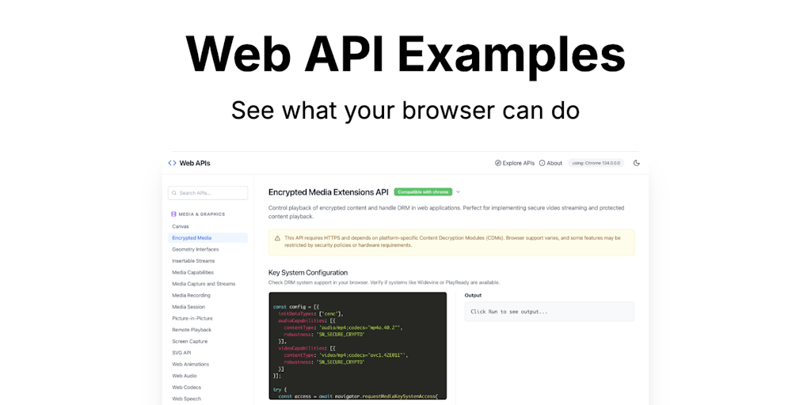Click the Web APIs brand text
Viewport: 811px width, 405px height.
[x=195, y=163]
